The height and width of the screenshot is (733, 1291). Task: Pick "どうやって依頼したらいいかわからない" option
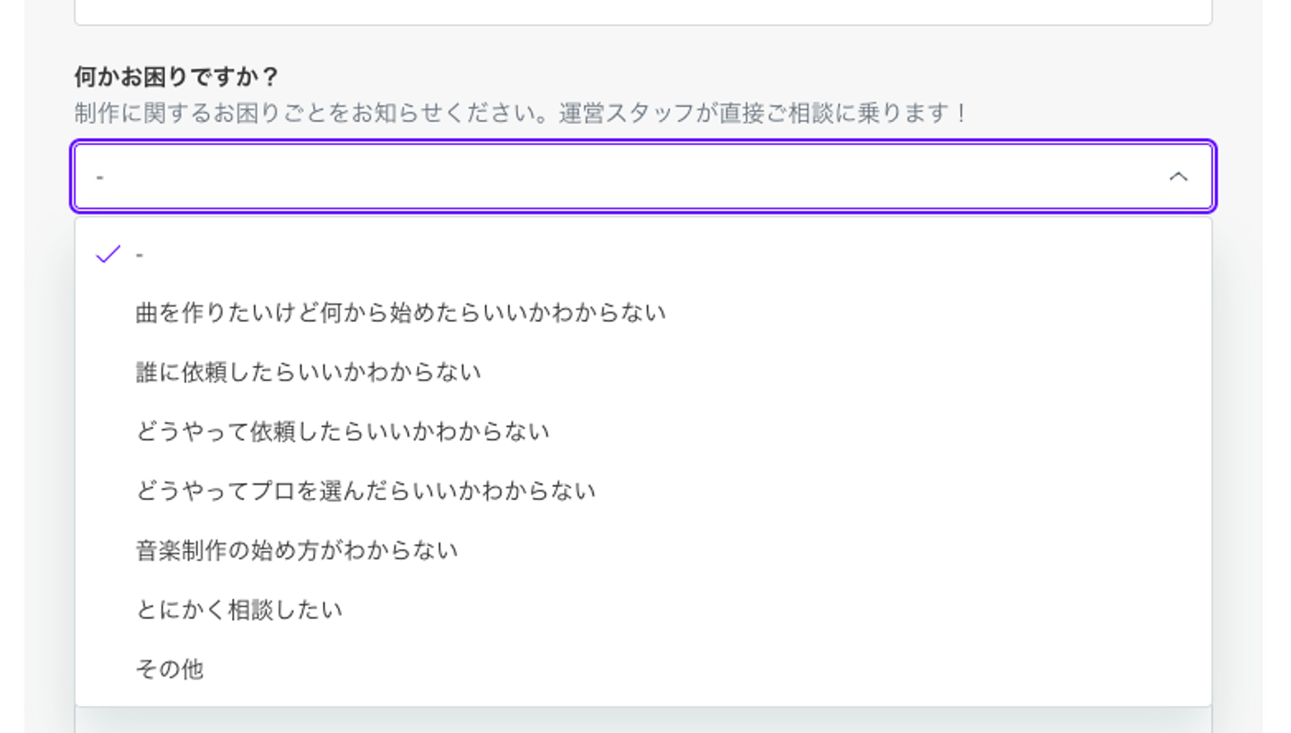pyautogui.click(x=342, y=432)
